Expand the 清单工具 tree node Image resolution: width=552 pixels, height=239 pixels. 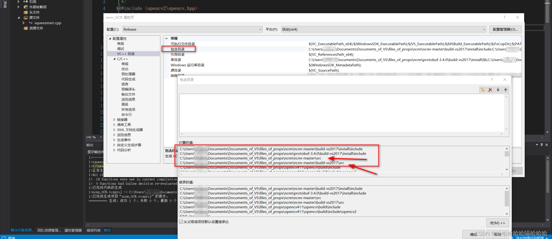click(114, 125)
